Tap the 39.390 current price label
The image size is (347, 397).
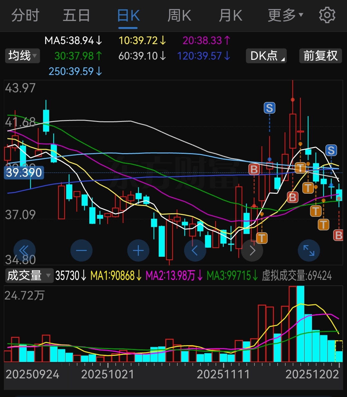click(24, 173)
